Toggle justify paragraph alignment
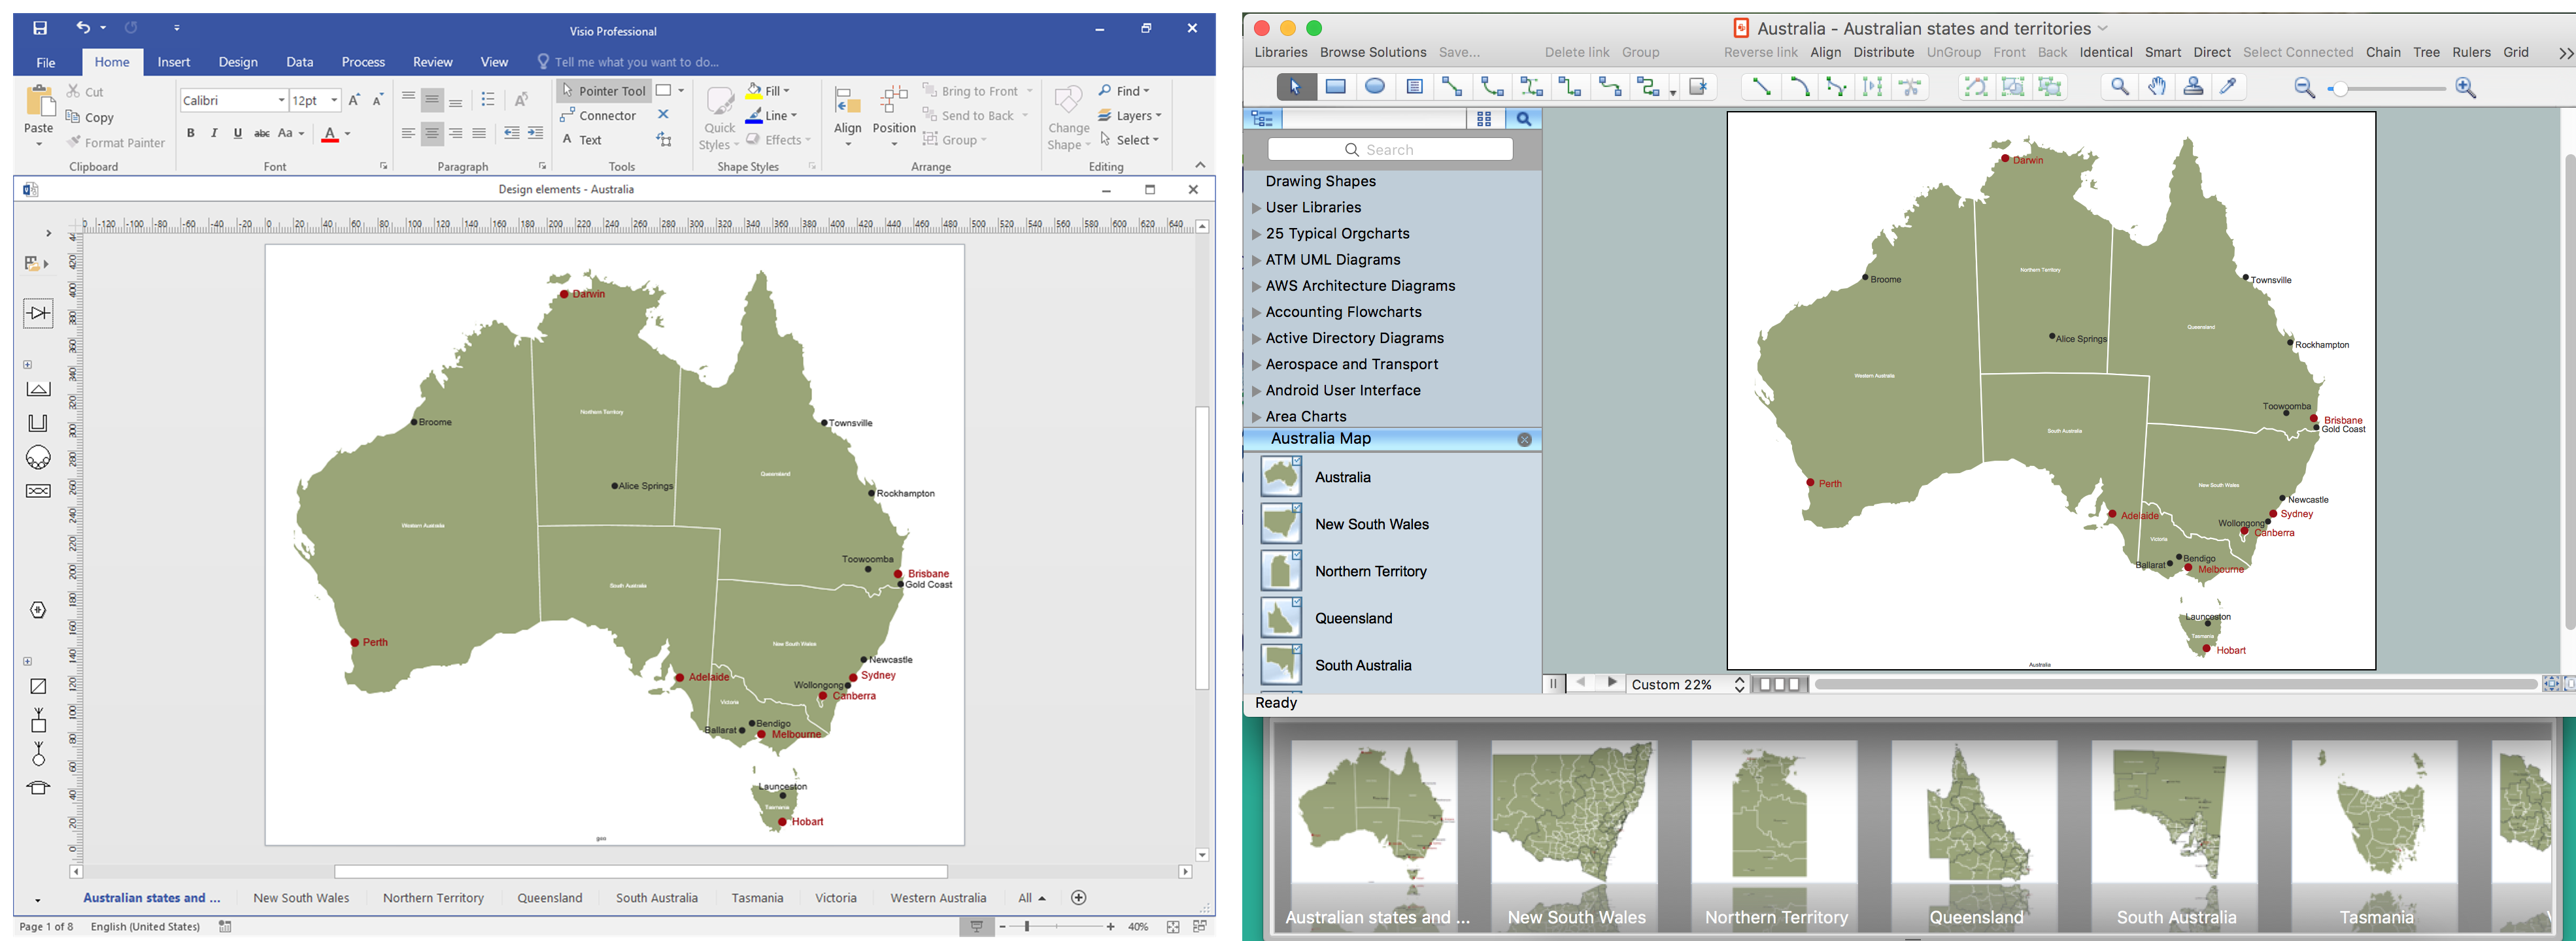 pyautogui.click(x=479, y=133)
